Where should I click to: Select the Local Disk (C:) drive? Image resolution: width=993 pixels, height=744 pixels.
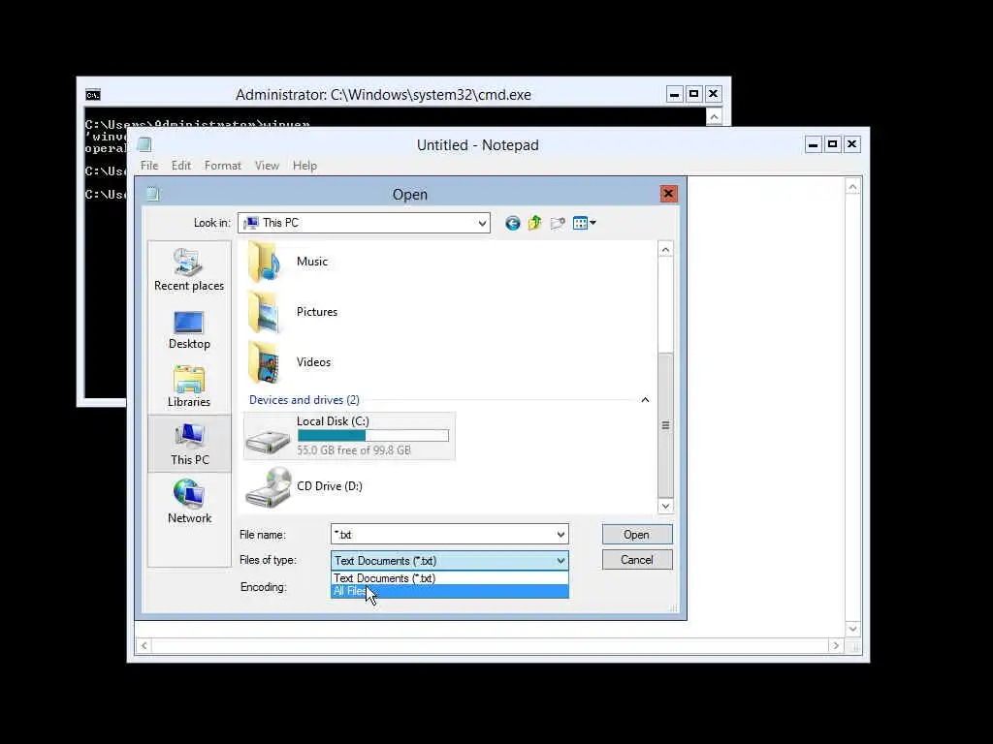pyautogui.click(x=349, y=436)
